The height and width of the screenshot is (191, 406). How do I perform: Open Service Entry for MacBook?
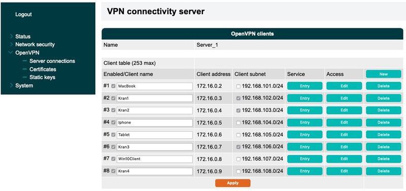305,86
